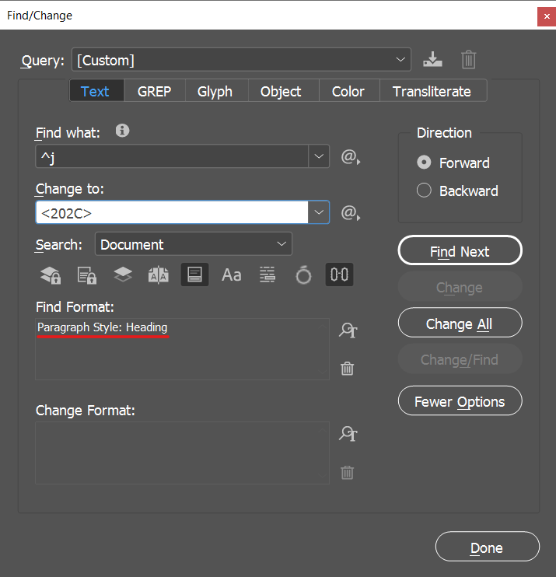Click in the Find what text field
Screen dimensions: 556x577
click(172, 156)
